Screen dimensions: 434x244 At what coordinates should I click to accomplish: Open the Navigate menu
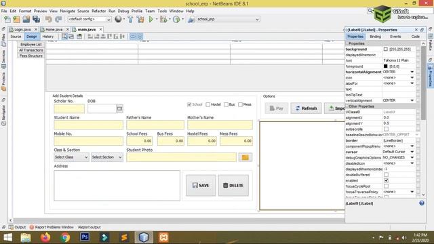(x=68, y=11)
